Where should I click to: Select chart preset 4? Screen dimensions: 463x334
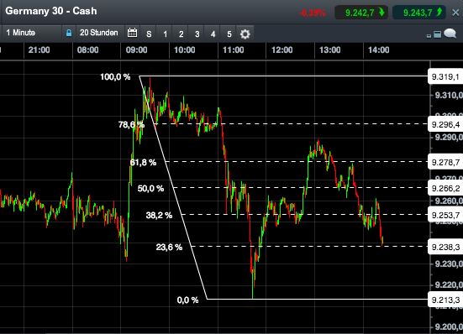point(213,34)
